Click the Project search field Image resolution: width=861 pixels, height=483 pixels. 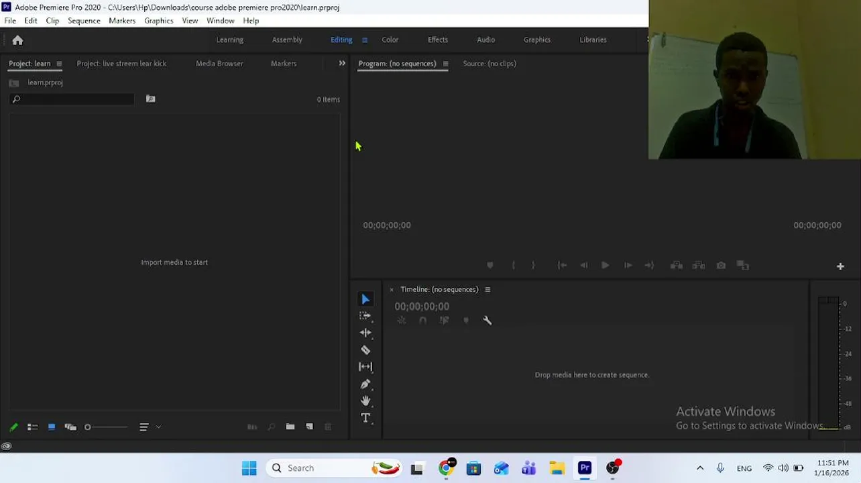click(x=72, y=99)
